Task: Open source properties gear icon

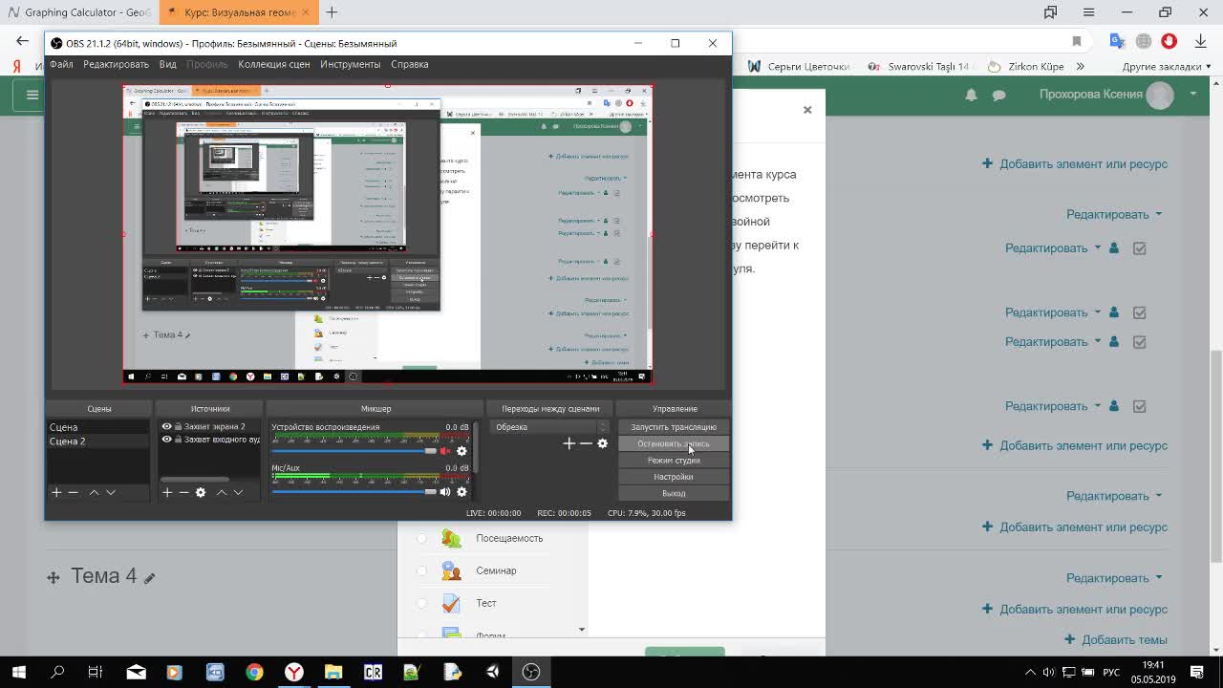Action: coord(201,492)
